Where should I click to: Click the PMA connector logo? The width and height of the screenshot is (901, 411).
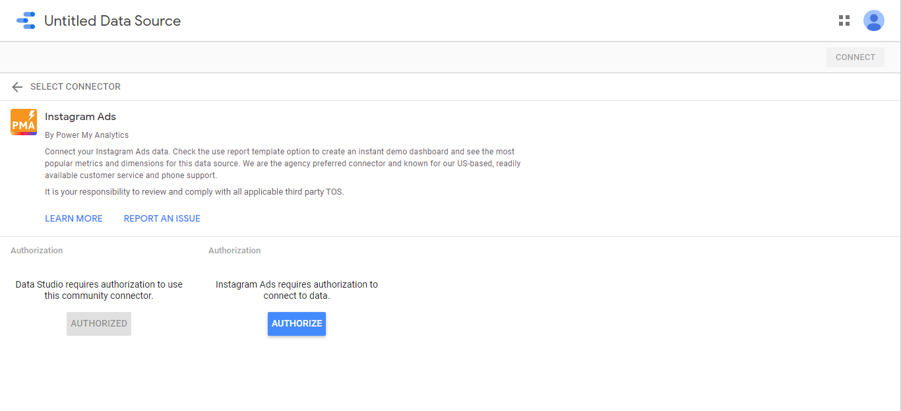24,122
